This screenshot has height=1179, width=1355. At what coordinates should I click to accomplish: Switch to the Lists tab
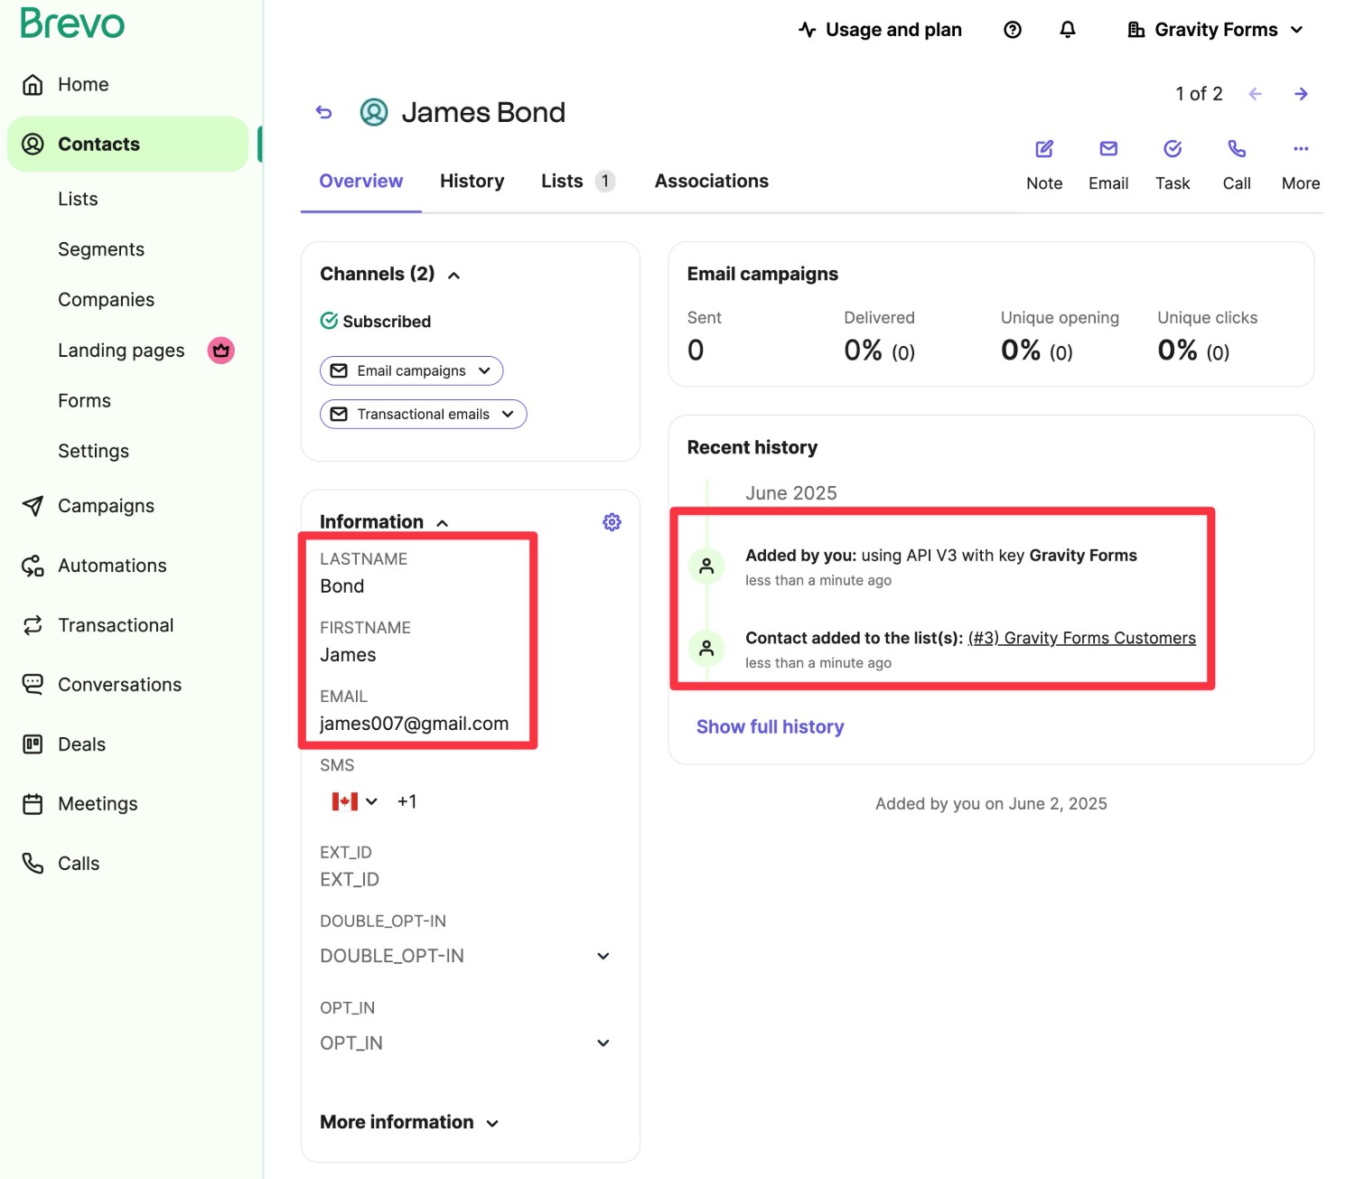point(578,182)
